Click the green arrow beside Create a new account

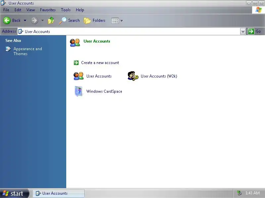coord(76,63)
